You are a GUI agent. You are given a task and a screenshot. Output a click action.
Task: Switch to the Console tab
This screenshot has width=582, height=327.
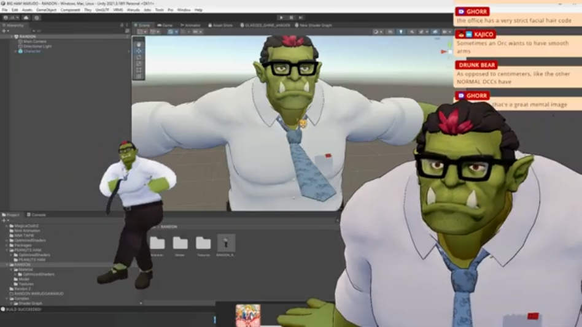click(38, 215)
